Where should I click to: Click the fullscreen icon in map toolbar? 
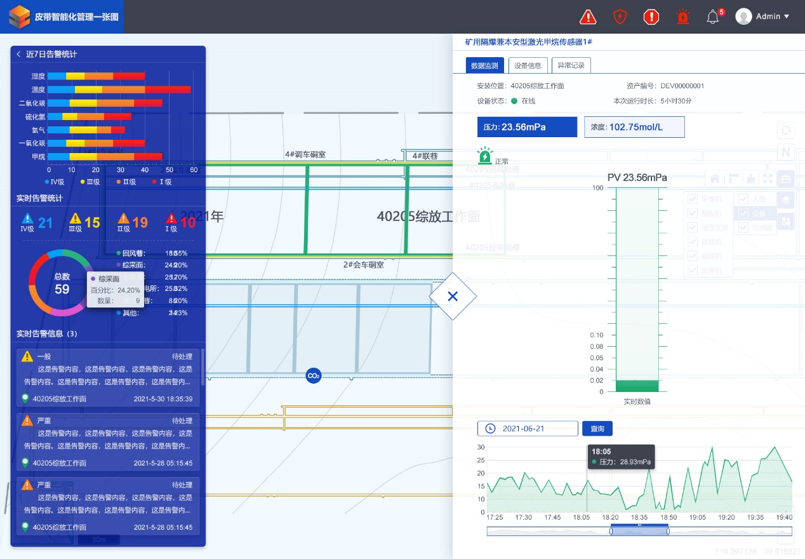tap(768, 179)
